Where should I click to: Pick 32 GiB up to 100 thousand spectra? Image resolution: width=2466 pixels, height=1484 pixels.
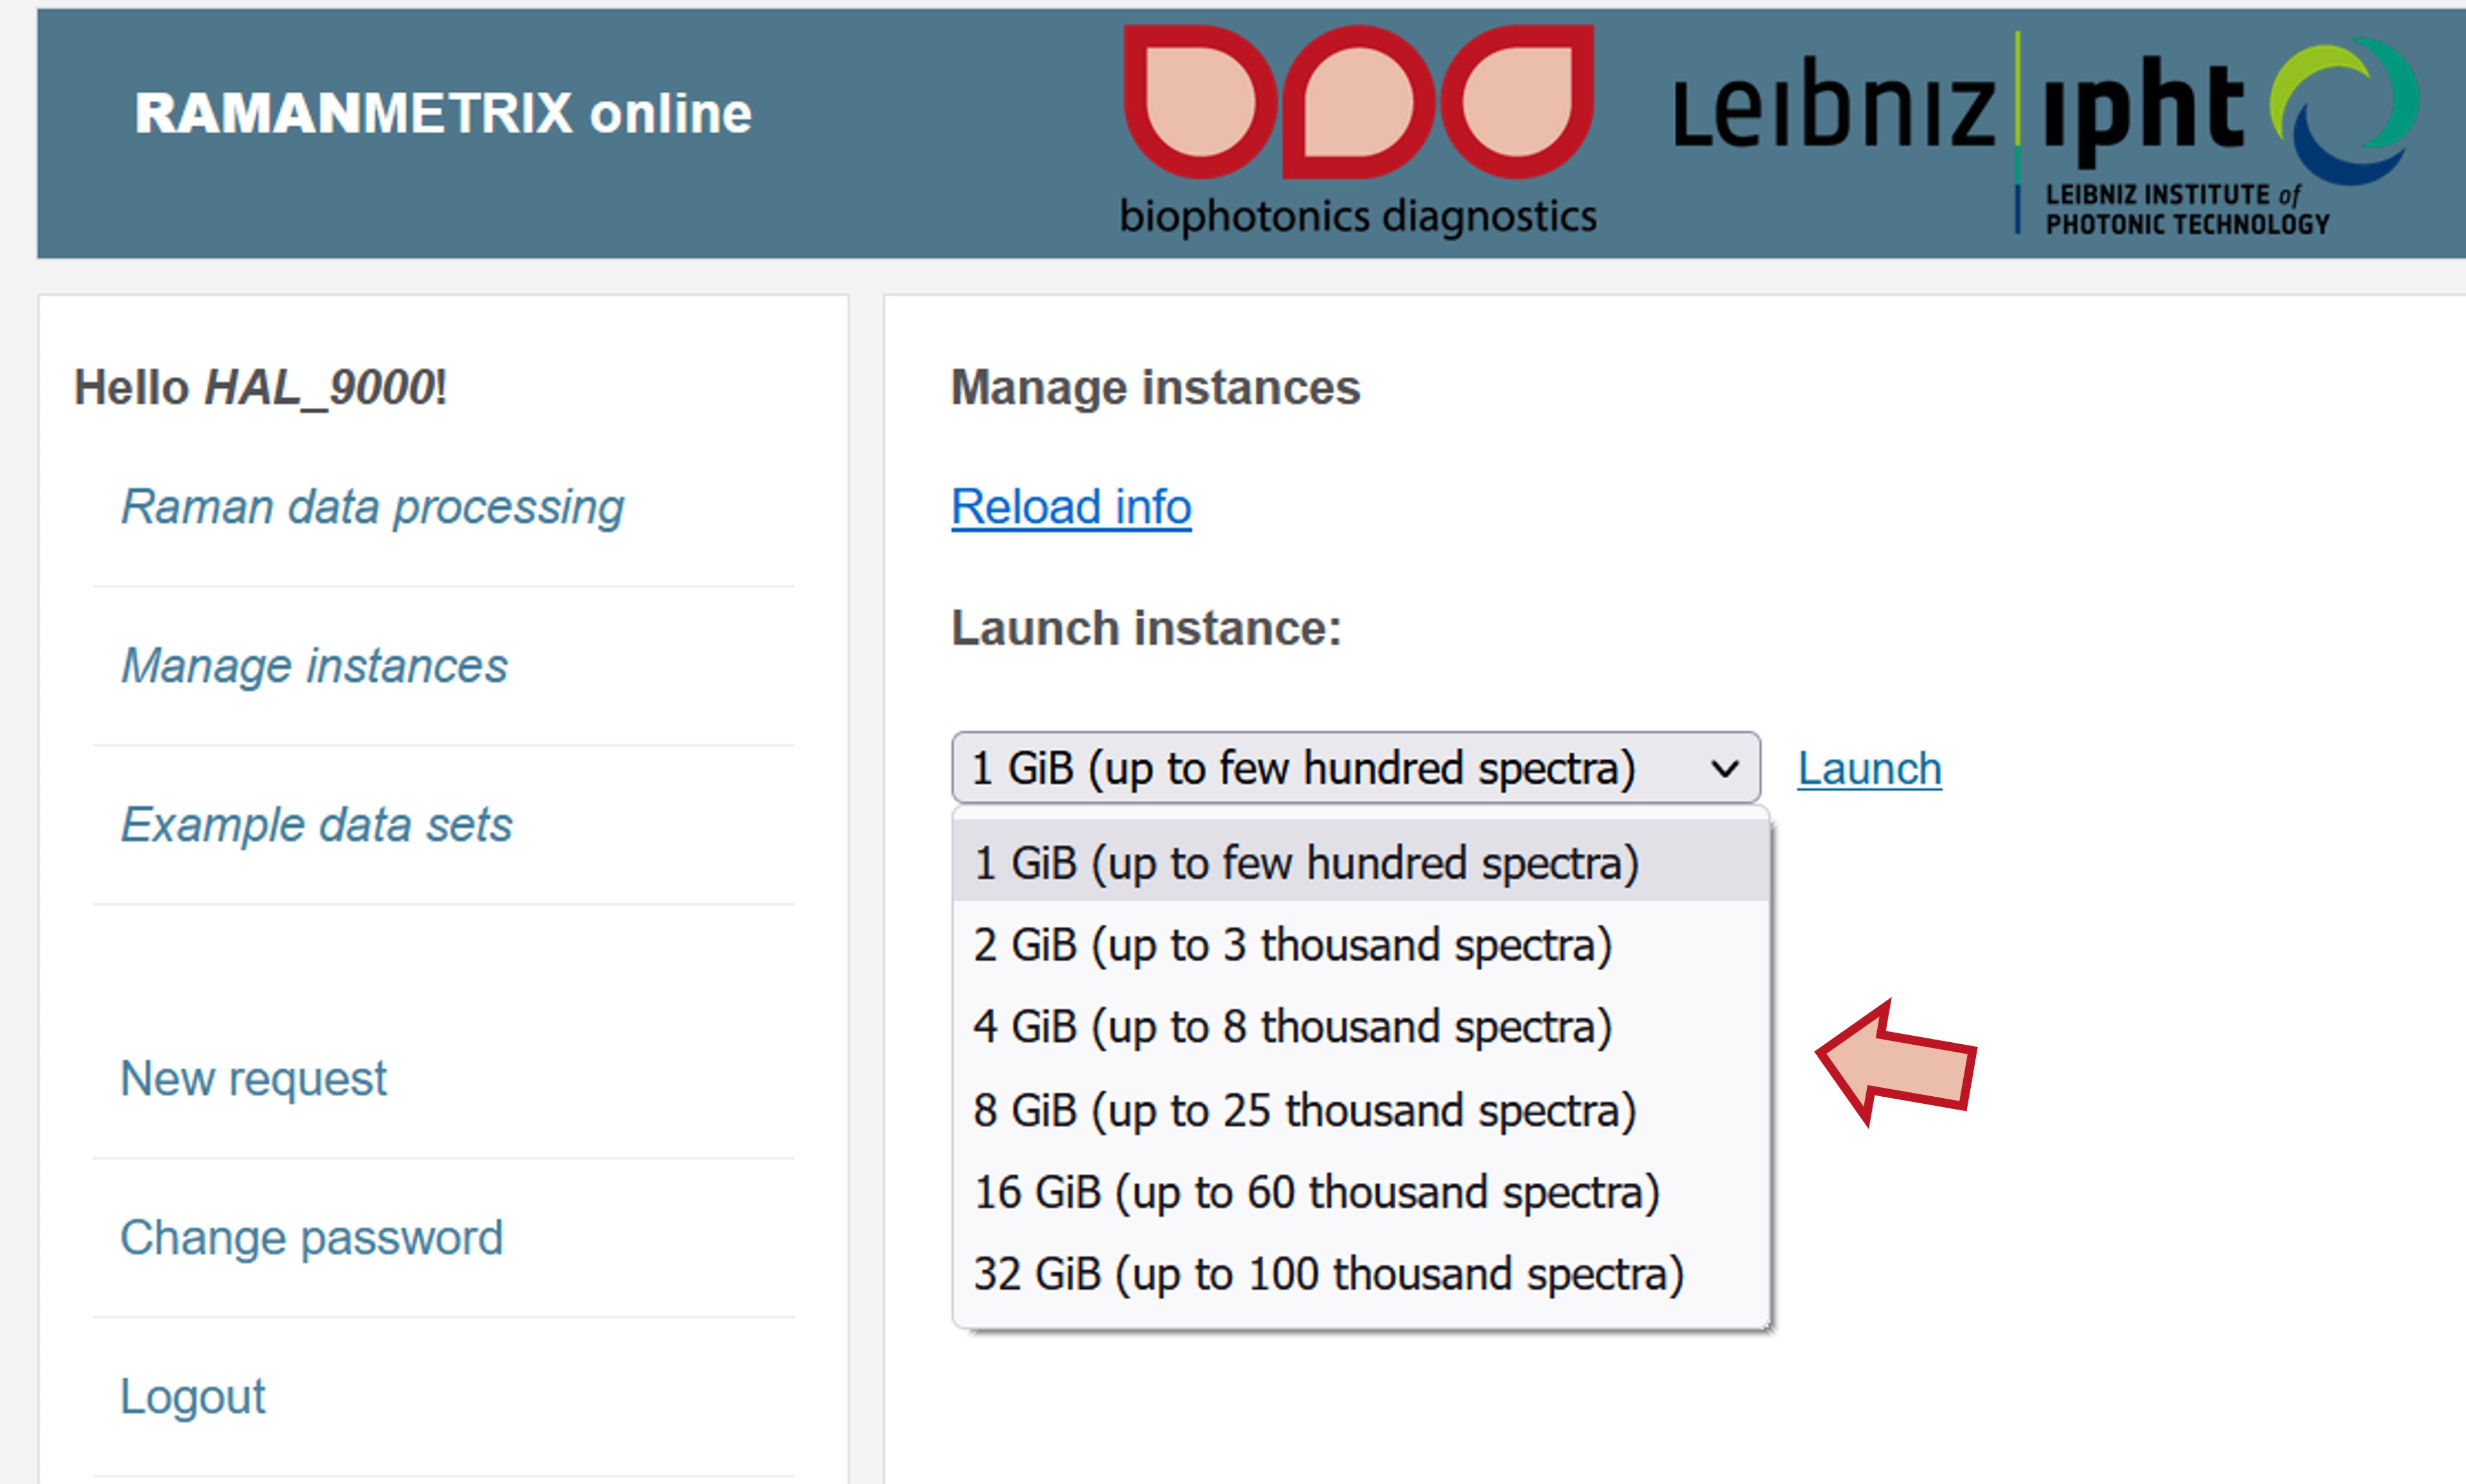coord(1361,1273)
